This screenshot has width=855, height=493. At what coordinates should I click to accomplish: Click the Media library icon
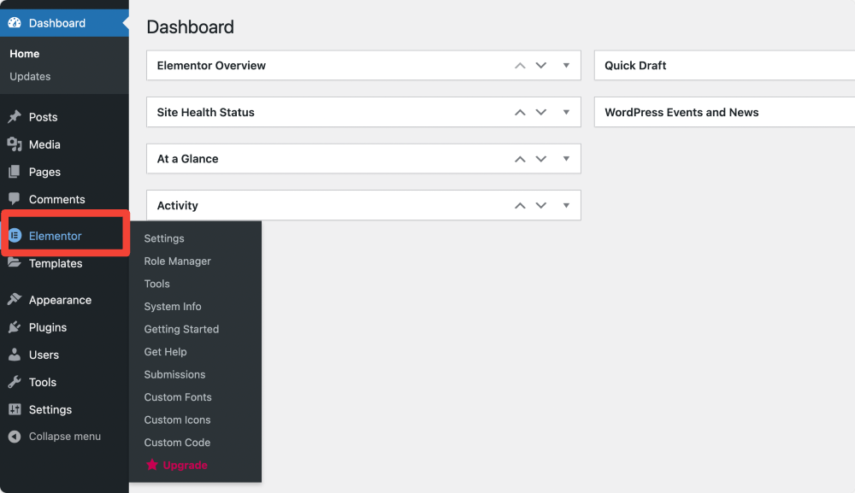click(15, 144)
